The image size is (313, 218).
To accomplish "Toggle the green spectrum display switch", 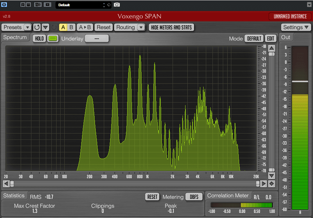I will (53, 38).
